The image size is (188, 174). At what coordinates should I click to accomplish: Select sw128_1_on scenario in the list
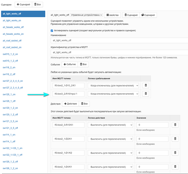click(9, 94)
